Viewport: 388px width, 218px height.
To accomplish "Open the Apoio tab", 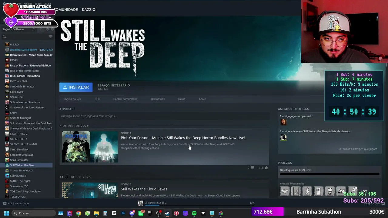I will click(202, 99).
